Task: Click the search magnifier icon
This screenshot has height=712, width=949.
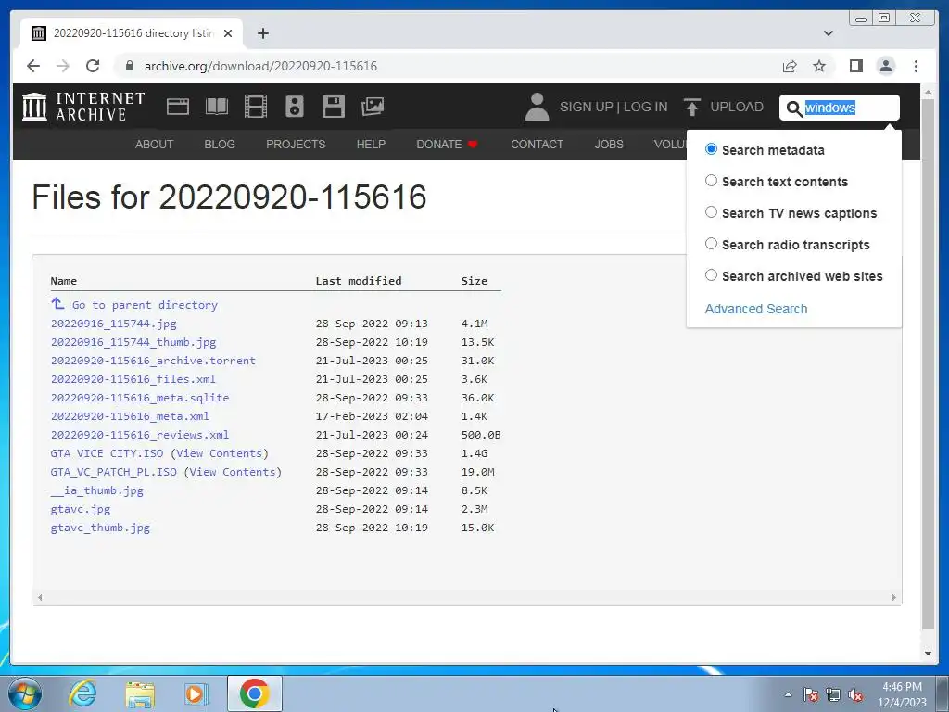Action: pyautogui.click(x=794, y=108)
